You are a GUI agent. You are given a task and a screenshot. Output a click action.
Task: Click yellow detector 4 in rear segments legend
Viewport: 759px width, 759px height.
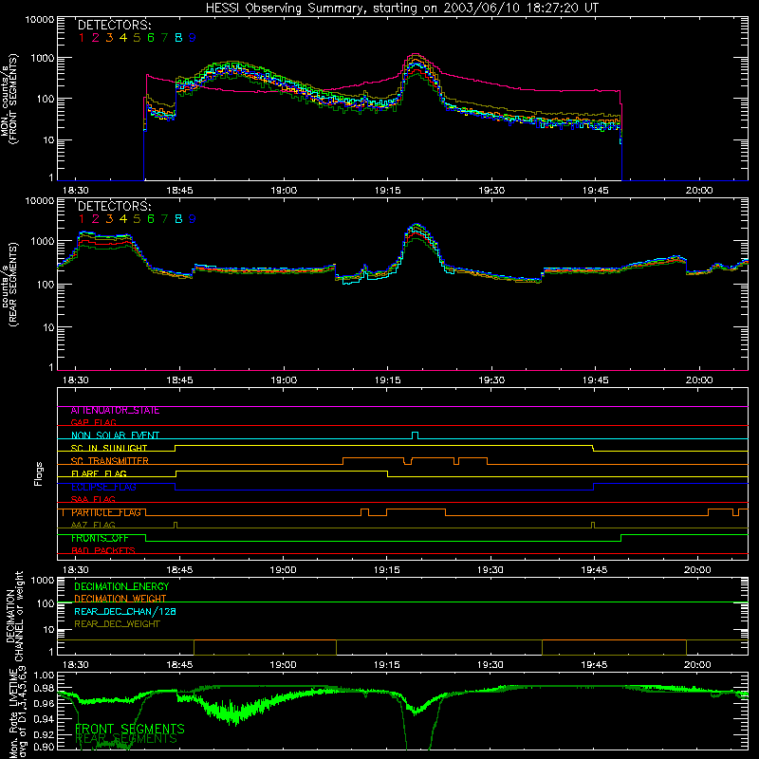(x=123, y=219)
